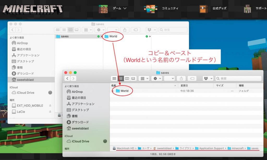Select iCloud Drive in background window sidebar

point(23,93)
